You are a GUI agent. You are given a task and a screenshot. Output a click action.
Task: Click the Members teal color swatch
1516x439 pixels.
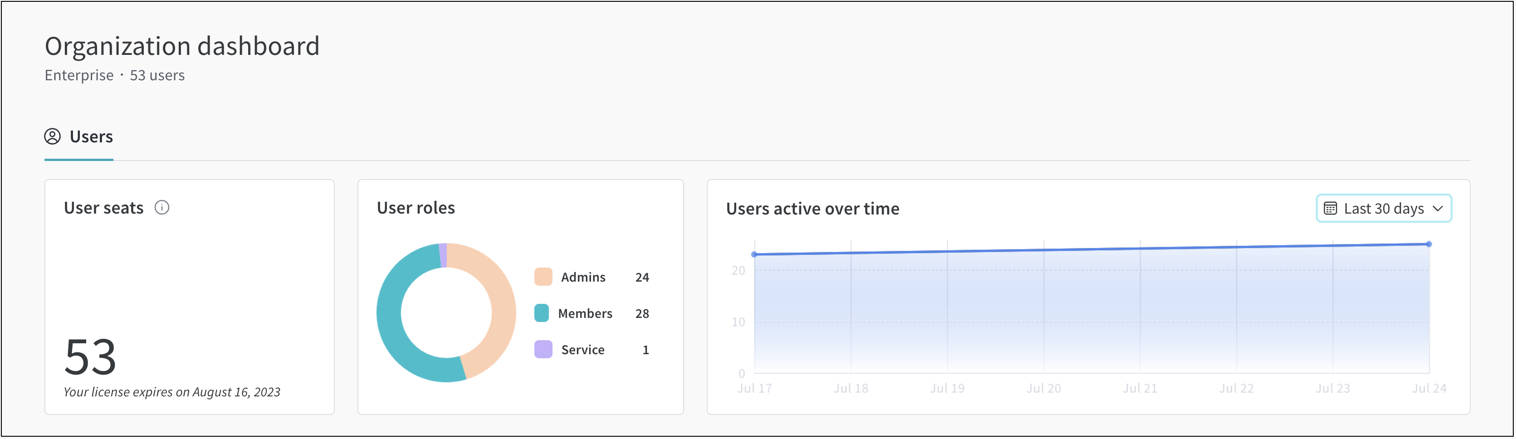(542, 313)
